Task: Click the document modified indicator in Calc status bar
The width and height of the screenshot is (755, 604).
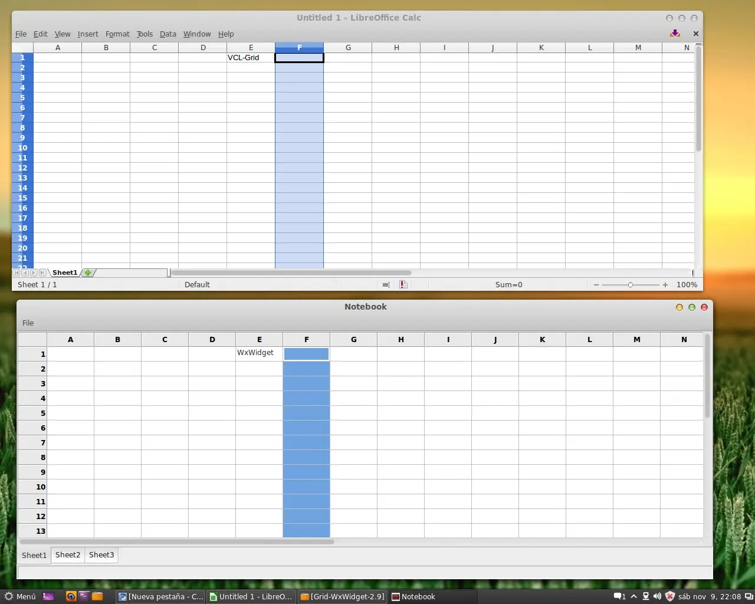Action: (403, 285)
